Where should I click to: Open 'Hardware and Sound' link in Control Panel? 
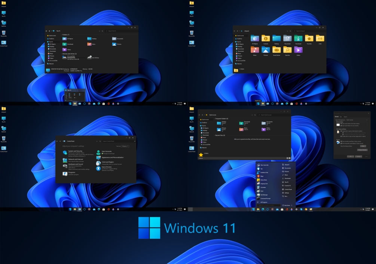pyautogui.click(x=76, y=164)
